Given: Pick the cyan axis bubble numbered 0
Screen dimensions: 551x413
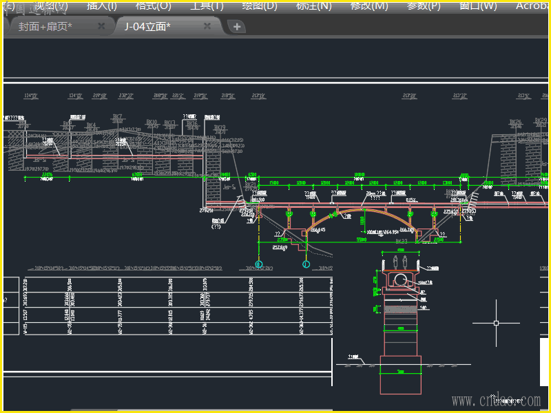Looking at the screenshot, I should tap(259, 264).
